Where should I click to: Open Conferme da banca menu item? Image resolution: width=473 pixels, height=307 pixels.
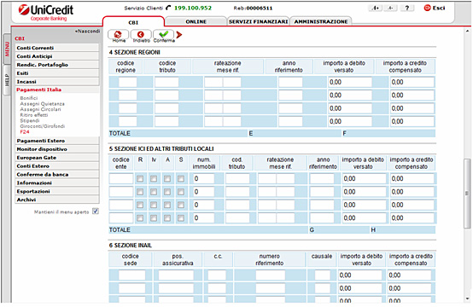(57, 174)
